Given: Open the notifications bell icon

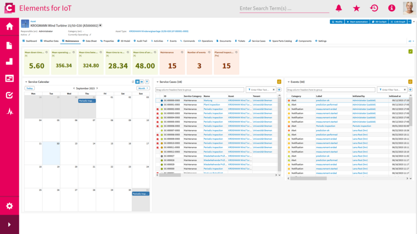Looking at the screenshot, I should tap(338, 8).
